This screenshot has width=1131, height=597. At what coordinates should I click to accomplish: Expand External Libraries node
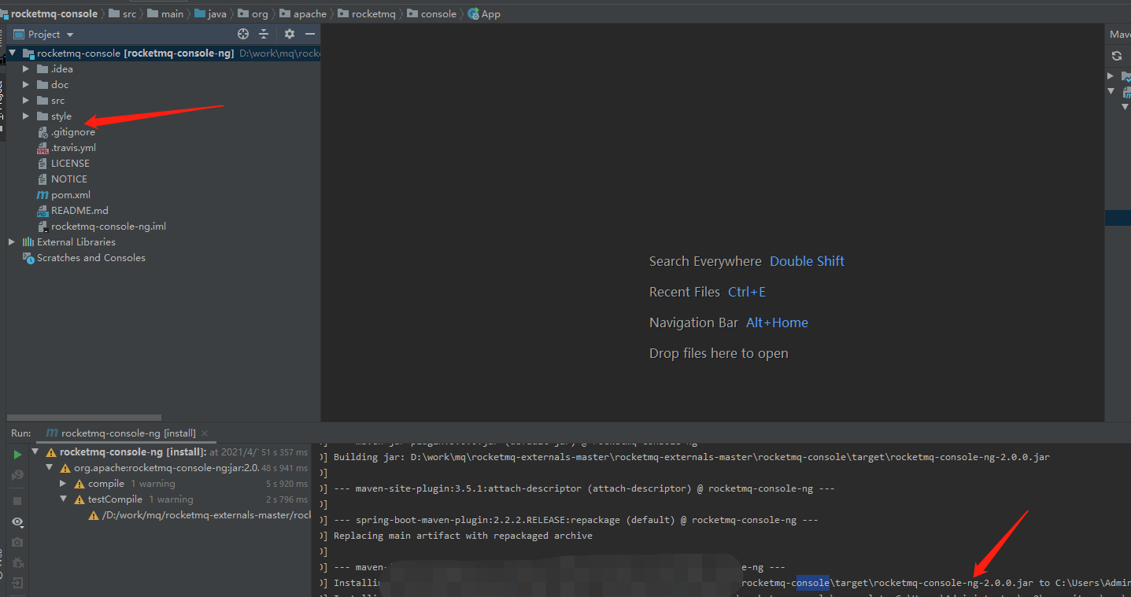point(12,242)
